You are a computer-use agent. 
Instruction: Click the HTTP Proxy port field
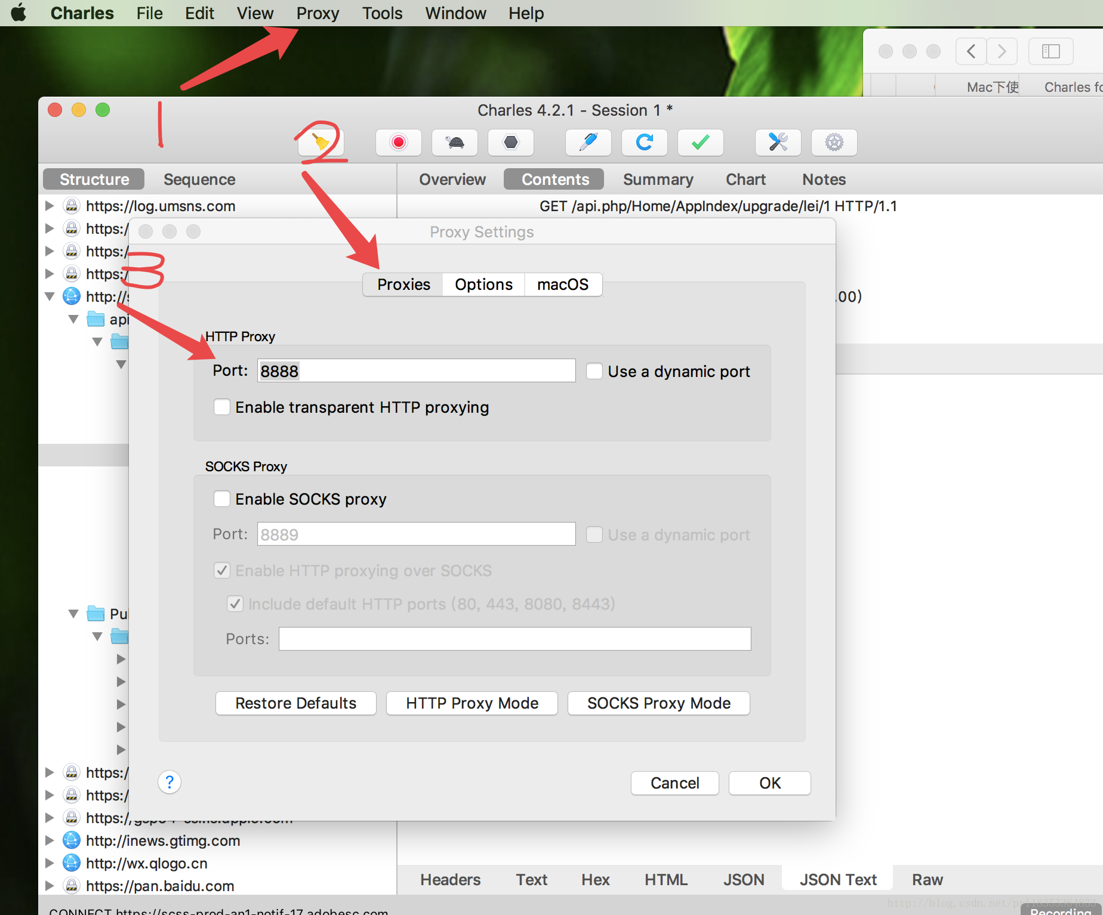417,371
